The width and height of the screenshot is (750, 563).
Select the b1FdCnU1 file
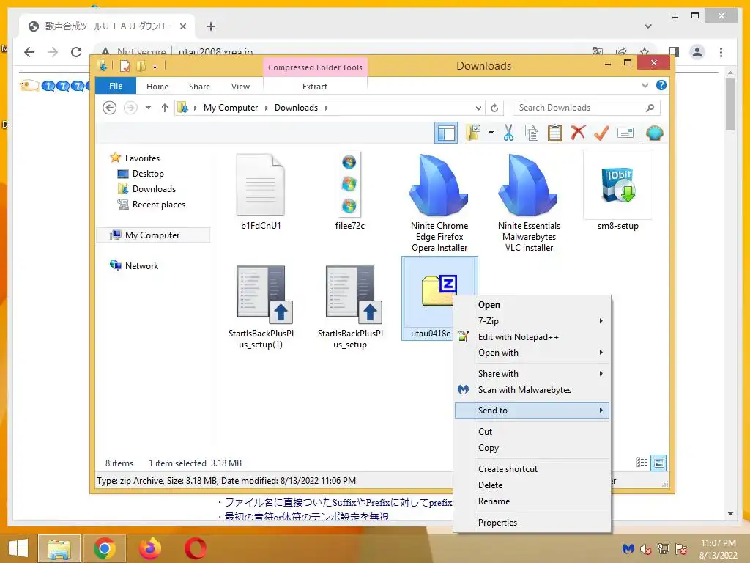coord(261,191)
